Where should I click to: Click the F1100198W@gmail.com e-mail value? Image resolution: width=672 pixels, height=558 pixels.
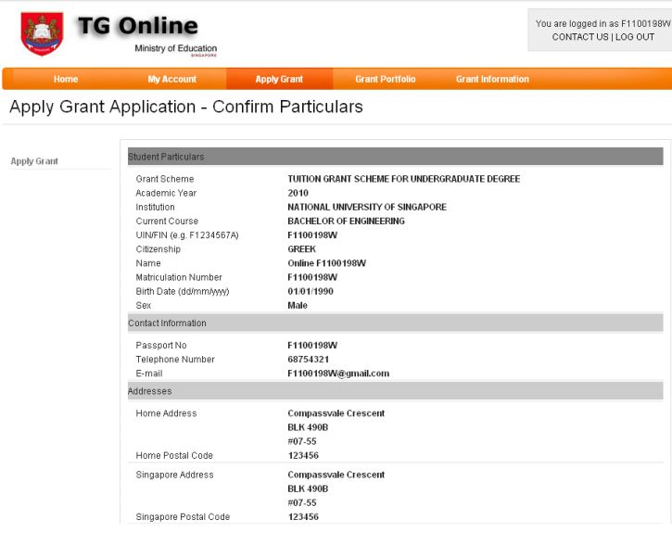(x=338, y=374)
